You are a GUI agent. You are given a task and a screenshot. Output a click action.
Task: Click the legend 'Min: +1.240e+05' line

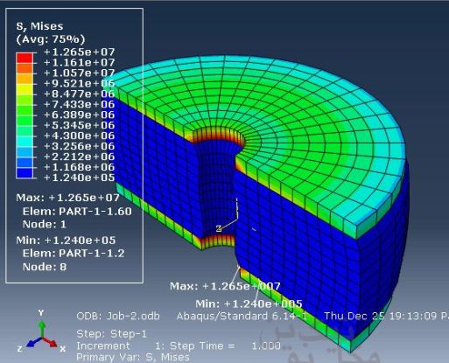pos(66,241)
